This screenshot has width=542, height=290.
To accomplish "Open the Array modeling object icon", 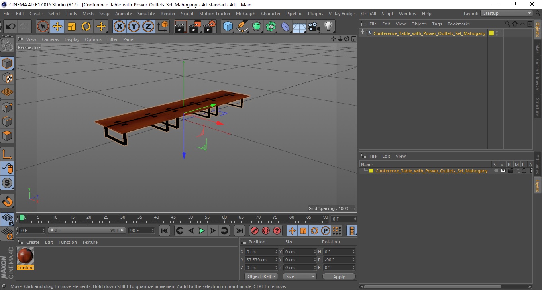I will pyautogui.click(x=271, y=27).
